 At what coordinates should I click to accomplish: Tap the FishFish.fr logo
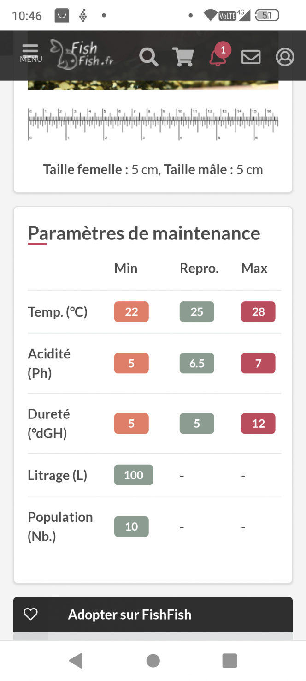[82, 55]
